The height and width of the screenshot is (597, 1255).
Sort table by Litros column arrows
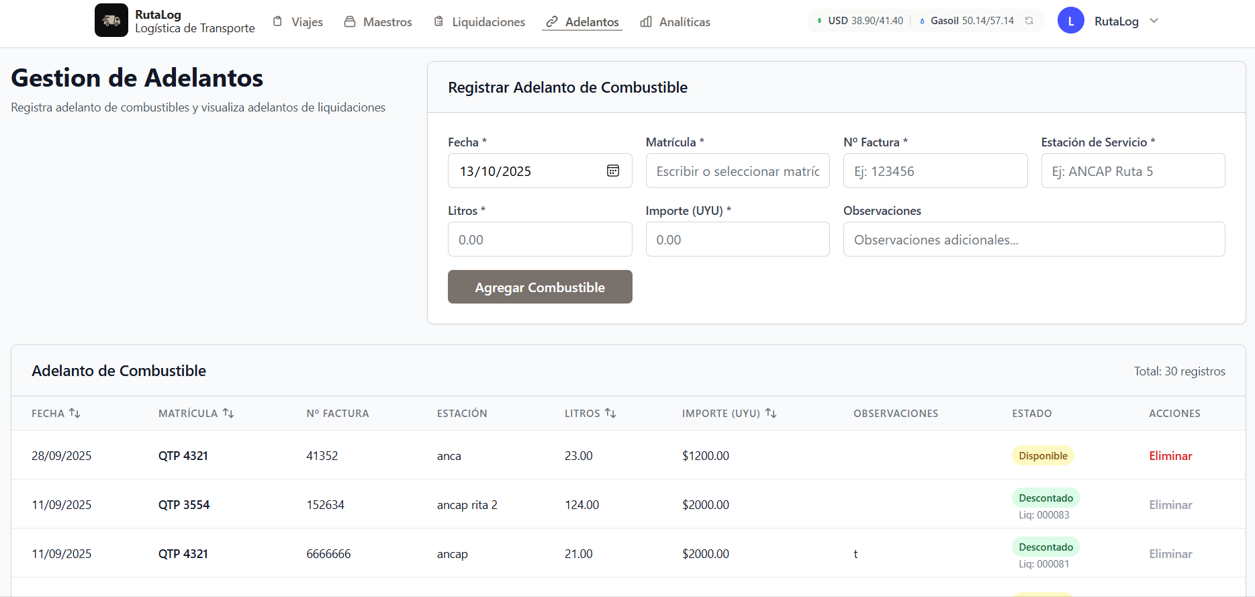click(610, 413)
